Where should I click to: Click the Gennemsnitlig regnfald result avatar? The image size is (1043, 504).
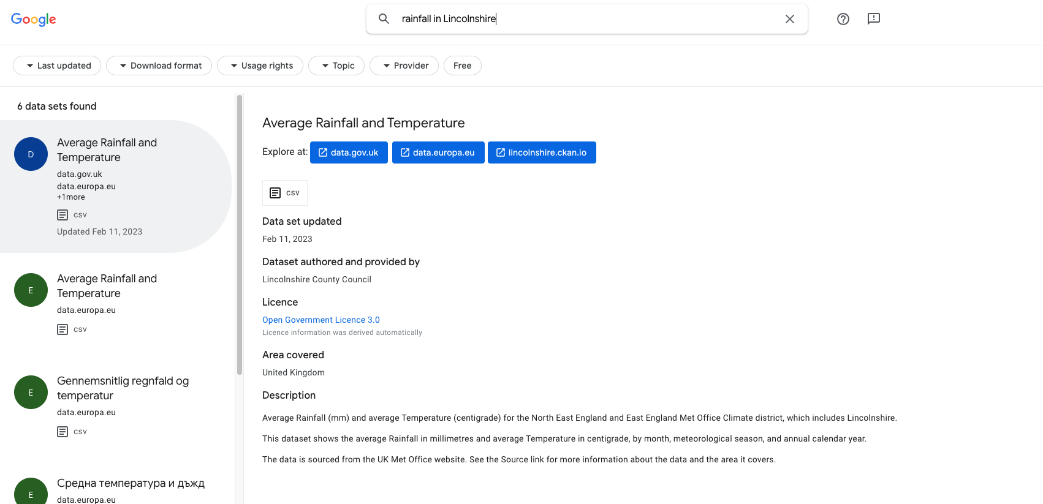31,393
